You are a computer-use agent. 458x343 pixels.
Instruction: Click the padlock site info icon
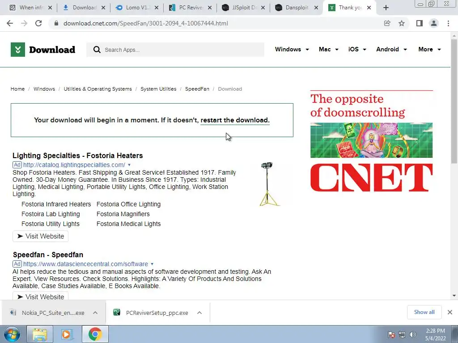tap(56, 23)
